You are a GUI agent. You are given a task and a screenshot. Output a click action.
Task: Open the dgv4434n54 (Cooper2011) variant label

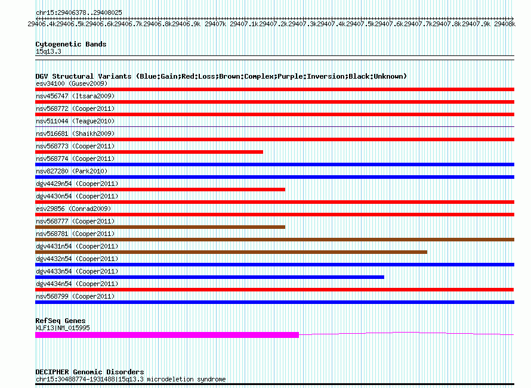tap(77, 284)
